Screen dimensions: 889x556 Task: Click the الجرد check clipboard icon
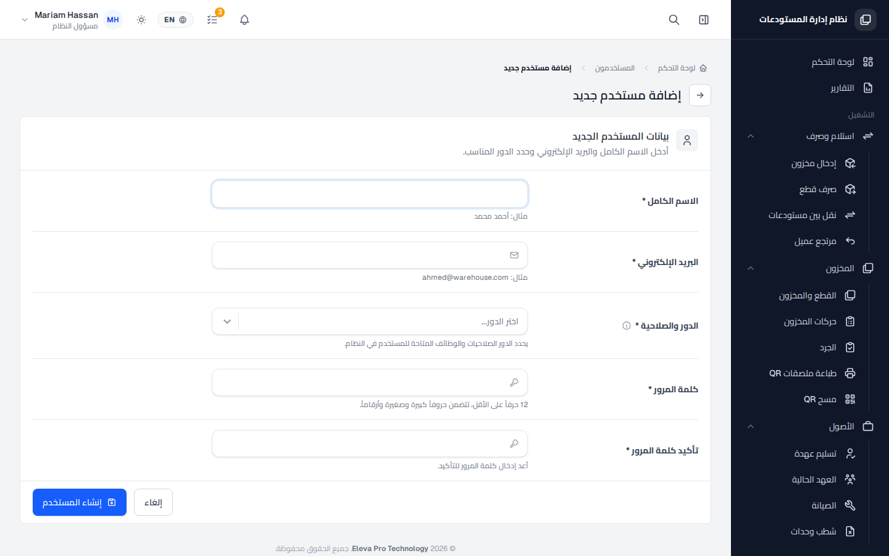[850, 347]
